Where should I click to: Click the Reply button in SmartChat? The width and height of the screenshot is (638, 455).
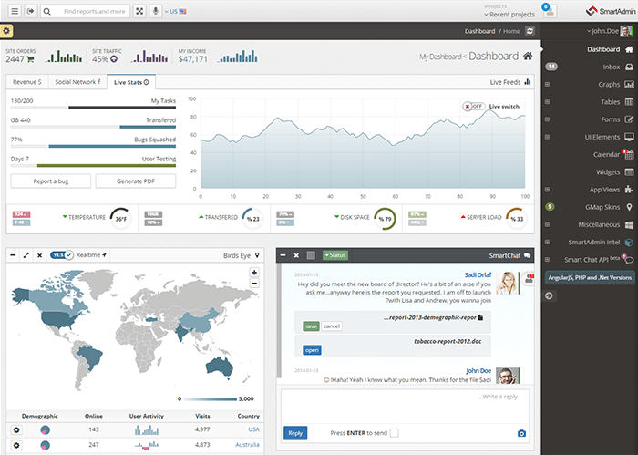(x=295, y=433)
